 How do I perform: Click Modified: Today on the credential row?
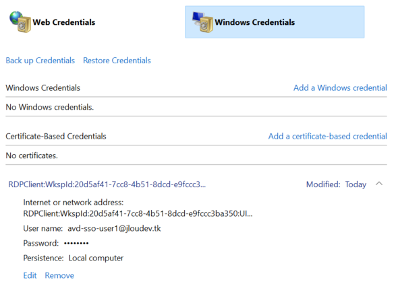336,184
